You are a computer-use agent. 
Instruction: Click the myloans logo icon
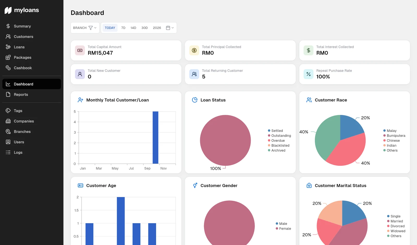[x=8, y=10]
